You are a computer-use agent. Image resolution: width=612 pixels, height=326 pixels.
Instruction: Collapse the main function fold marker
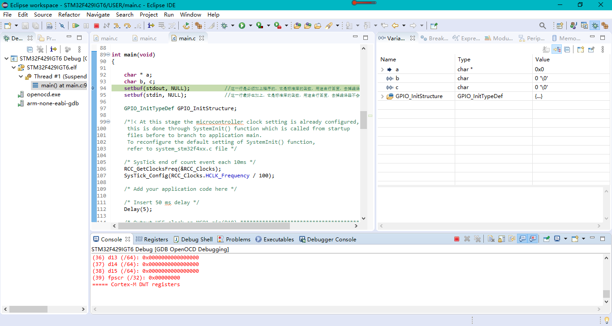(108, 55)
